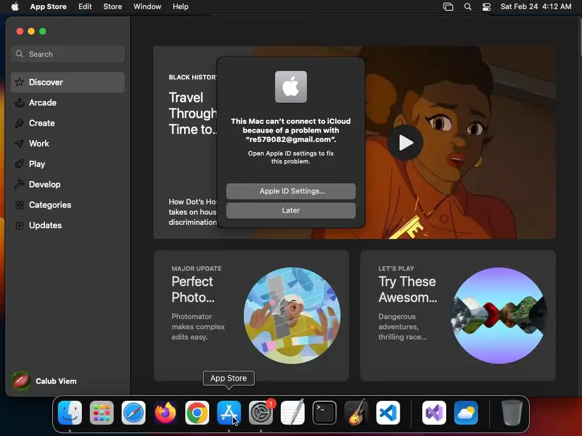The width and height of the screenshot is (582, 436).
Task: Dismiss the iCloud dialog with Later
Action: [290, 211]
